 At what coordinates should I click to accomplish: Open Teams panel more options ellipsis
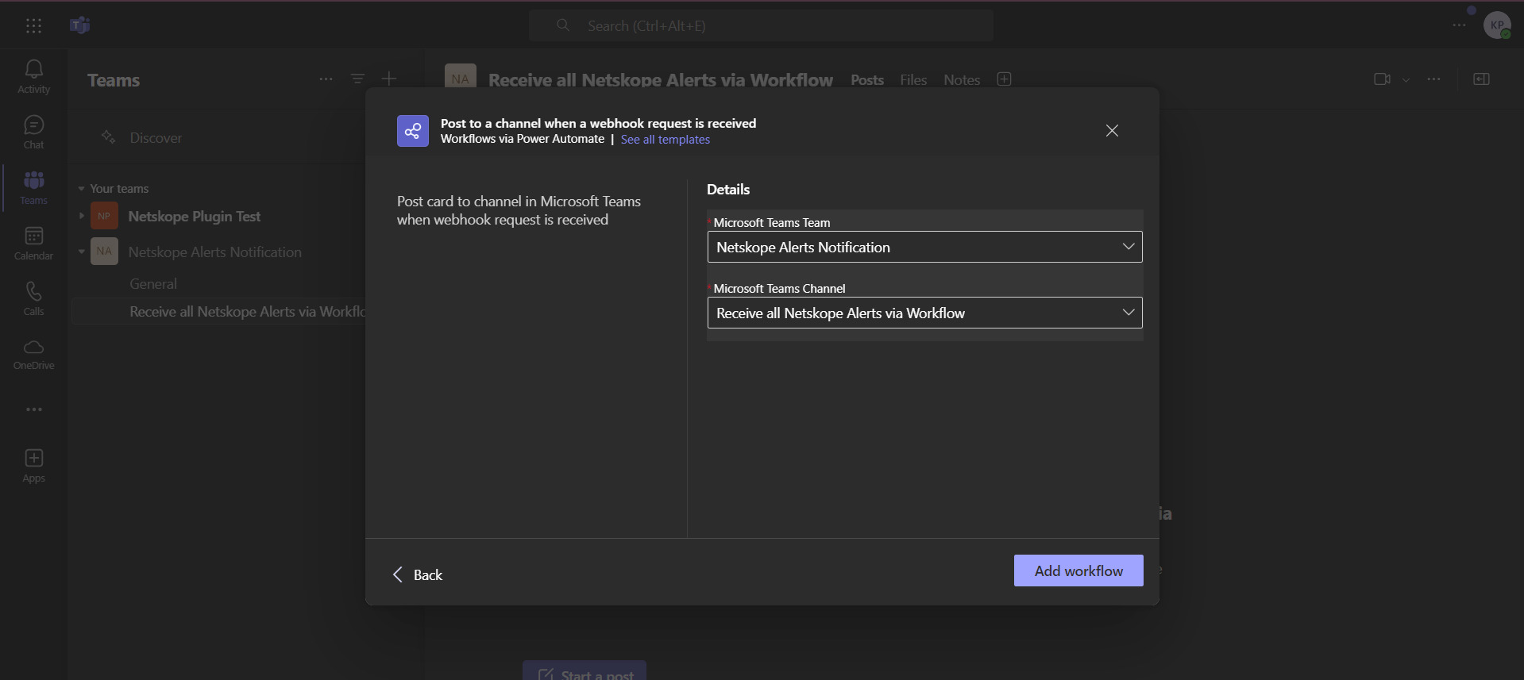click(x=326, y=79)
